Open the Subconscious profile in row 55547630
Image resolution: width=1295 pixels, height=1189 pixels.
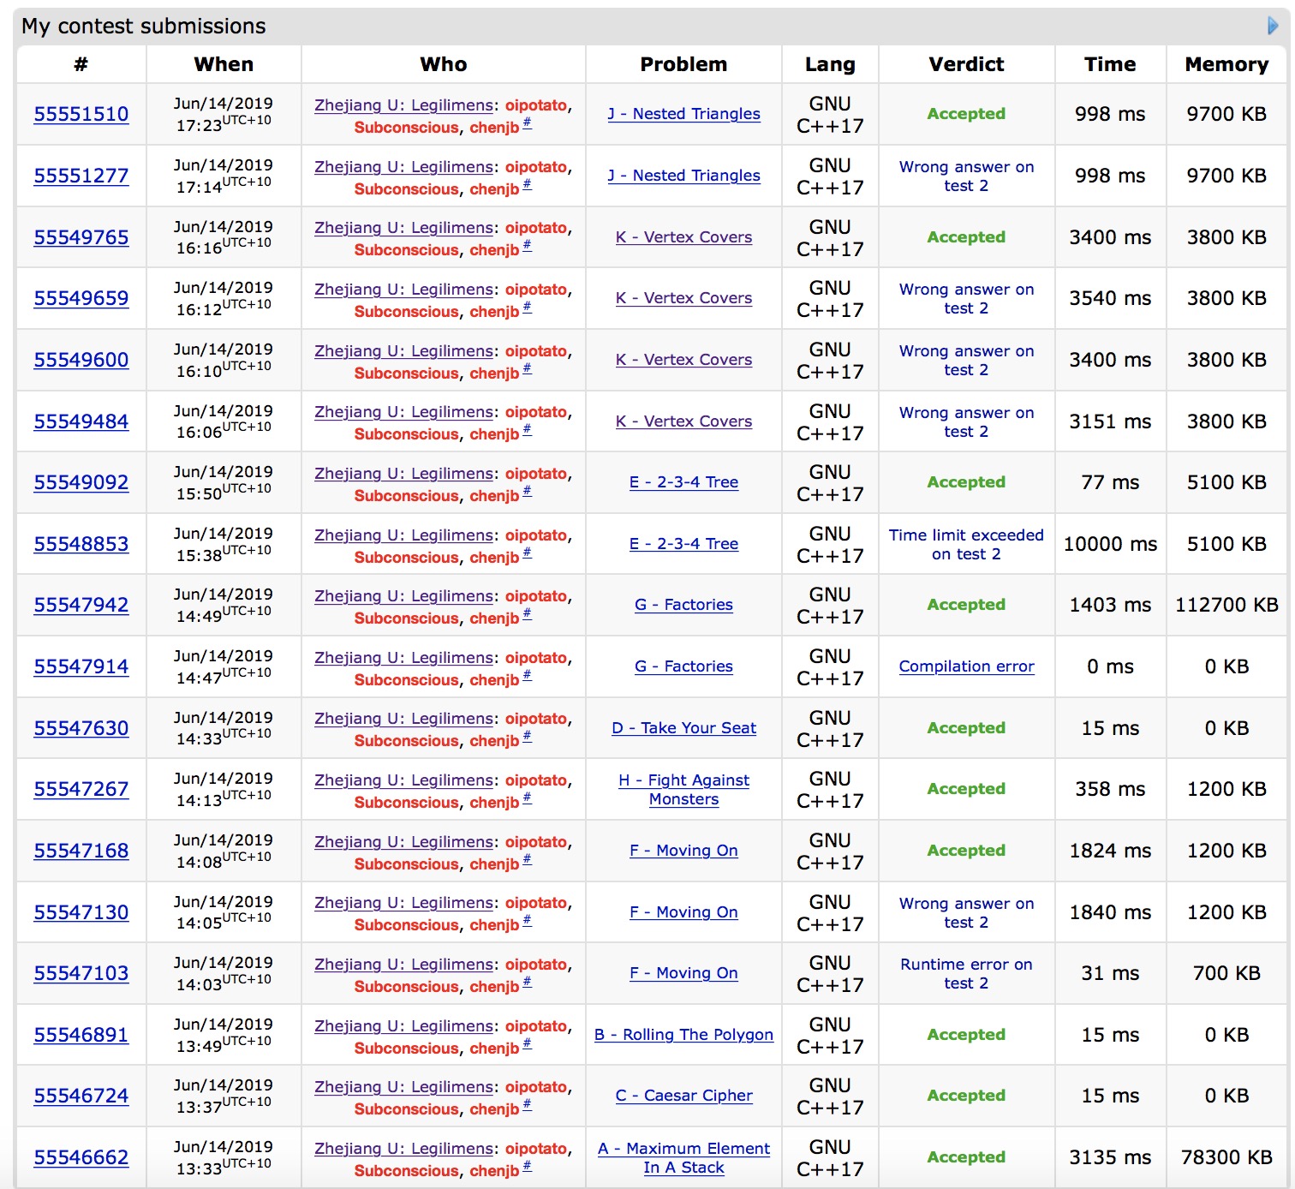click(x=407, y=741)
